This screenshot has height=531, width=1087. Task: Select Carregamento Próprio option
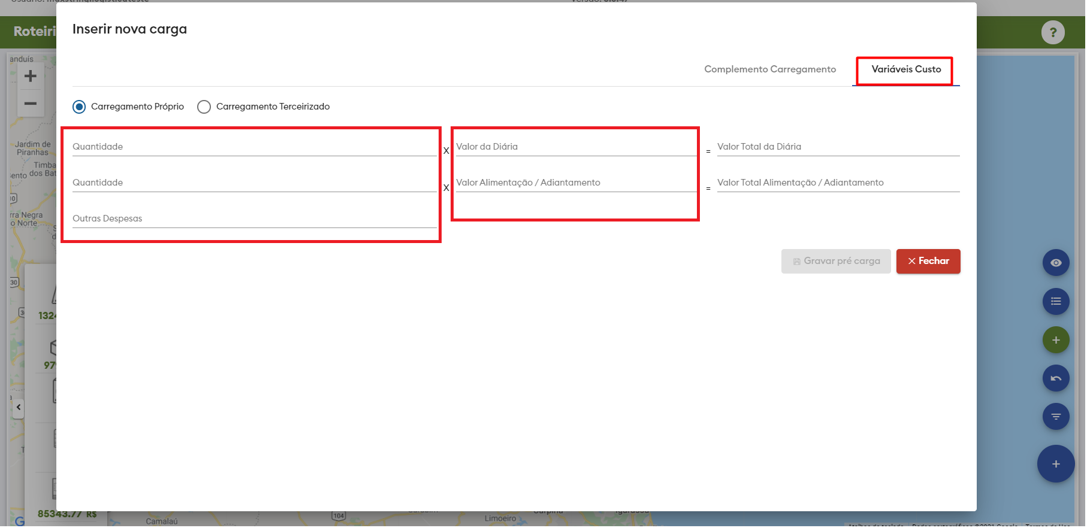[x=128, y=107]
